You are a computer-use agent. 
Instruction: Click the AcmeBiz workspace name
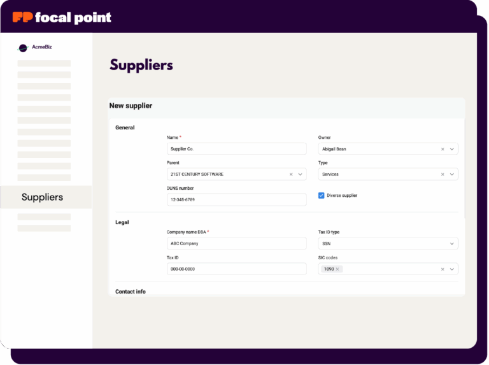(x=42, y=47)
